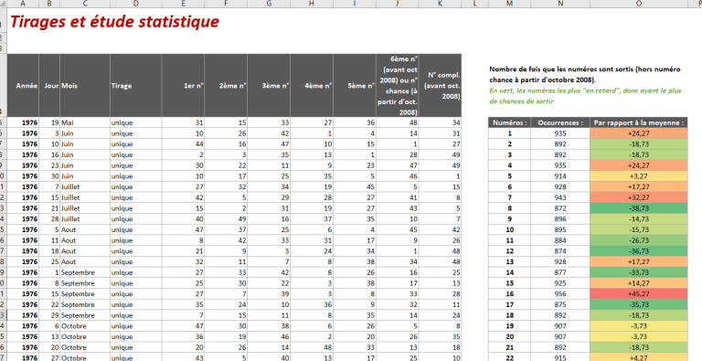Image resolution: width=702 pixels, height=361 pixels.
Task: Select the column J header
Action: [x=398, y=4]
